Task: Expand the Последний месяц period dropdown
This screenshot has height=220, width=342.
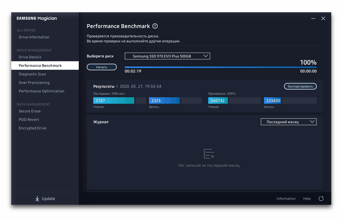Action: (x=289, y=122)
